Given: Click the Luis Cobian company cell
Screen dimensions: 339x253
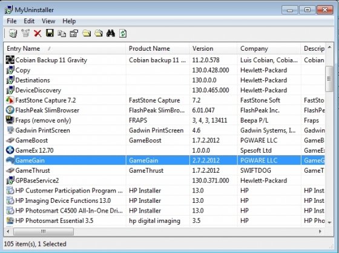Looking at the screenshot, I should pos(269,60).
